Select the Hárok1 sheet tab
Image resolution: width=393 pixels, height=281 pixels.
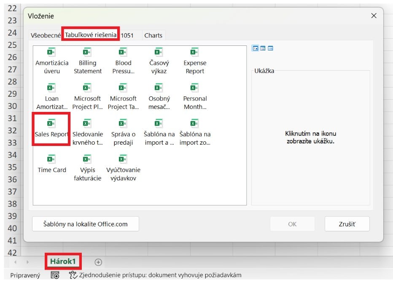point(63,261)
